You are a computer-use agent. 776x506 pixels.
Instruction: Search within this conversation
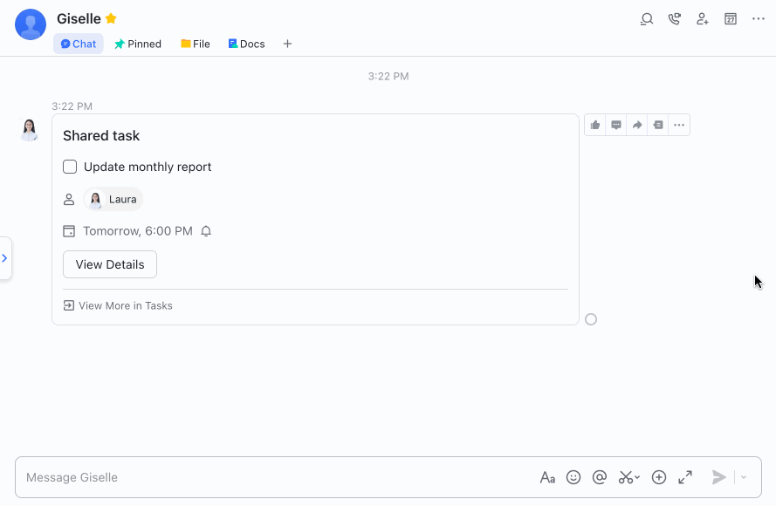point(646,18)
